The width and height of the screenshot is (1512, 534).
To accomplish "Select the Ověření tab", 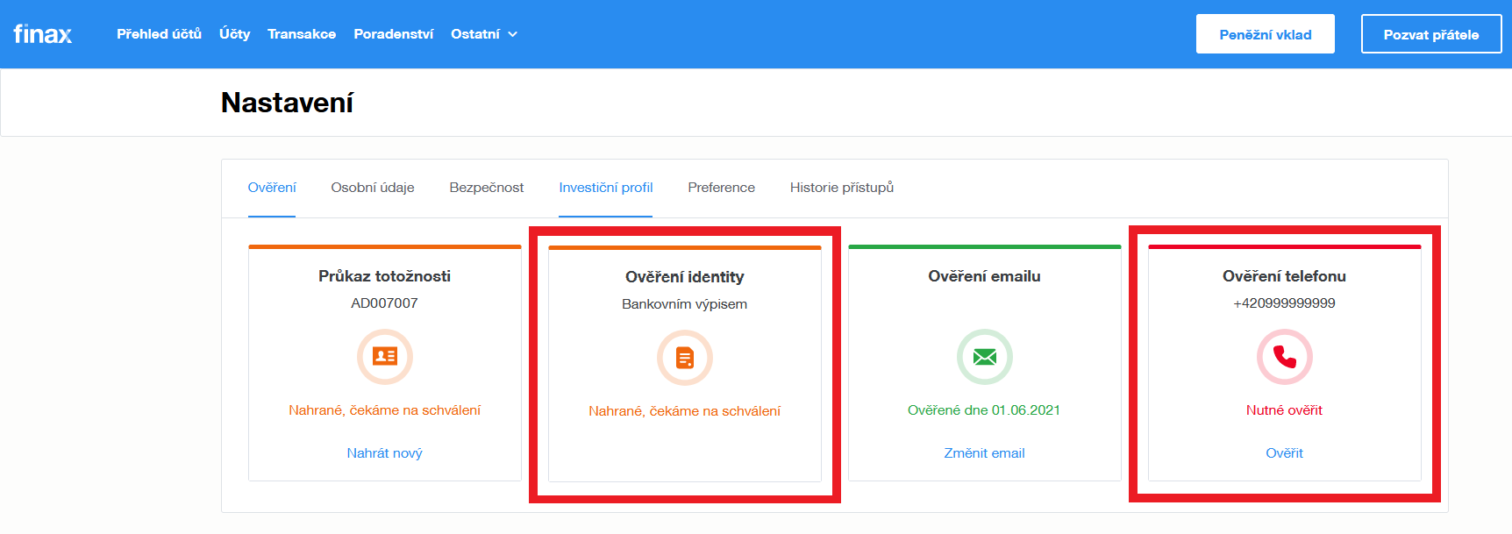I will click(x=272, y=188).
